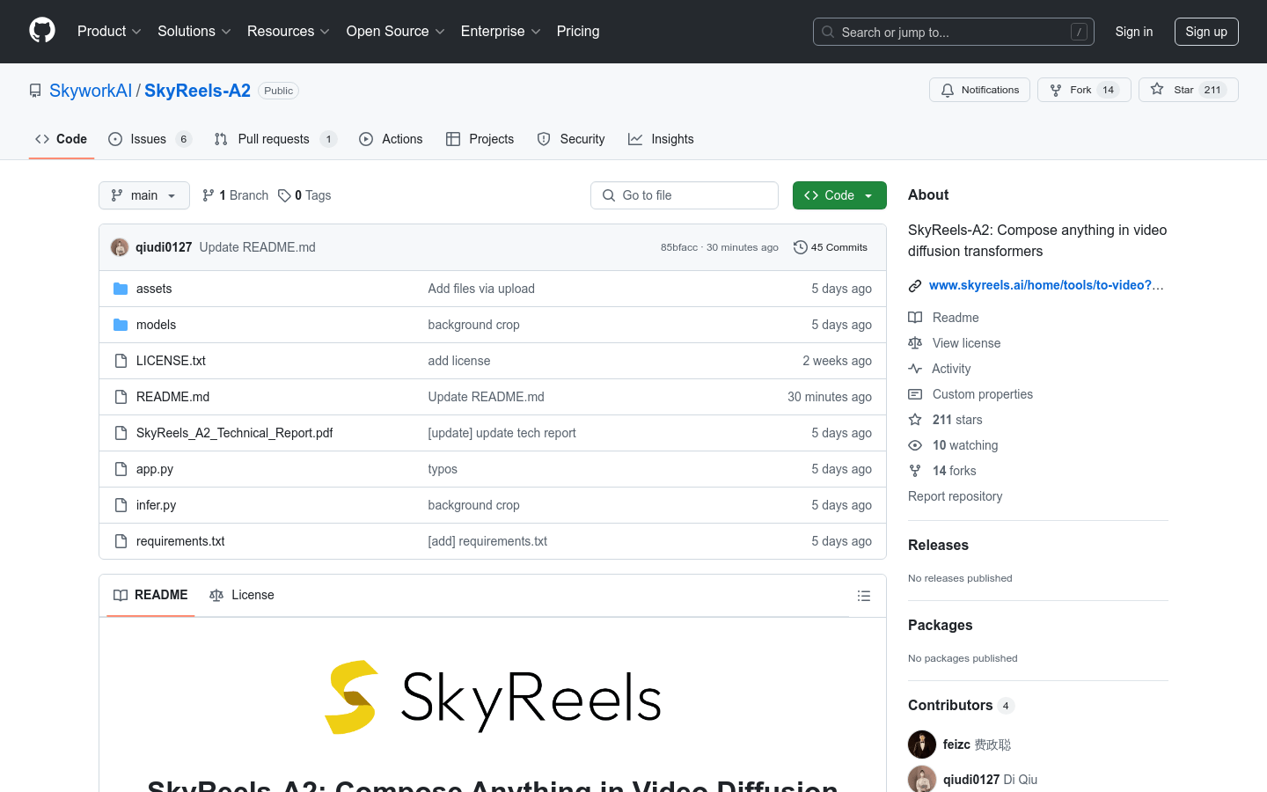
Task: Open the Pull requests tab
Action: [275, 139]
